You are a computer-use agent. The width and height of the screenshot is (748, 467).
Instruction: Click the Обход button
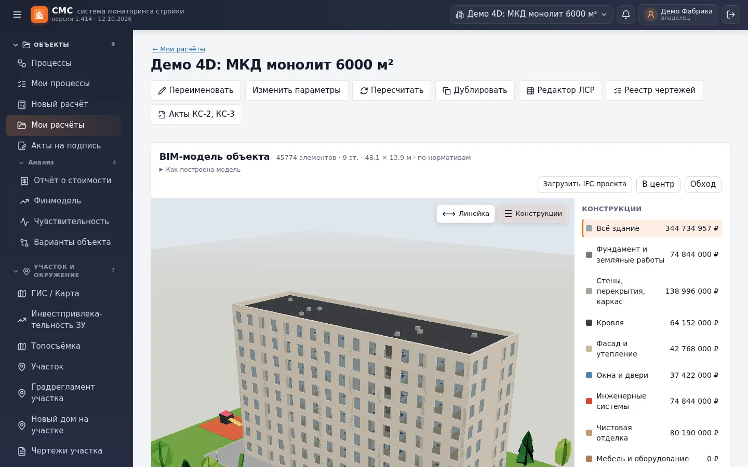click(703, 184)
